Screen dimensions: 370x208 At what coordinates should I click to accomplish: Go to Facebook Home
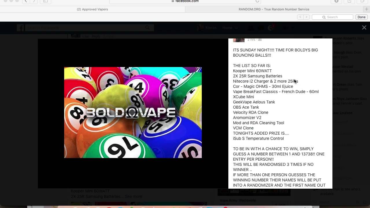click(227, 28)
